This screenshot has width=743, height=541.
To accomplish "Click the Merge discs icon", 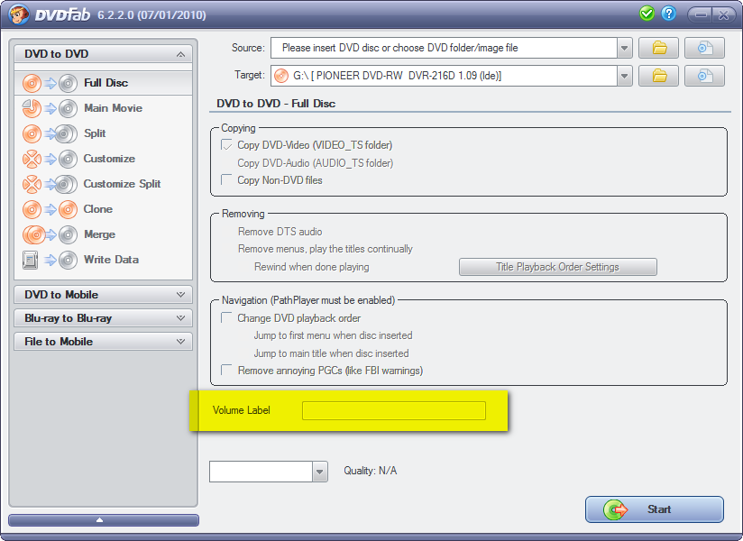I will tap(50, 234).
